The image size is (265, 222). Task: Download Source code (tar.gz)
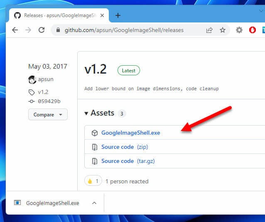coord(128,161)
